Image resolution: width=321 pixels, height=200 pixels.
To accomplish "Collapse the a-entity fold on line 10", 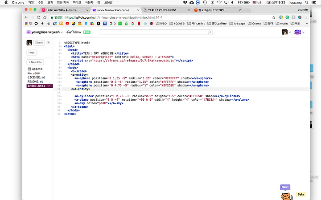I will (x=61, y=75).
